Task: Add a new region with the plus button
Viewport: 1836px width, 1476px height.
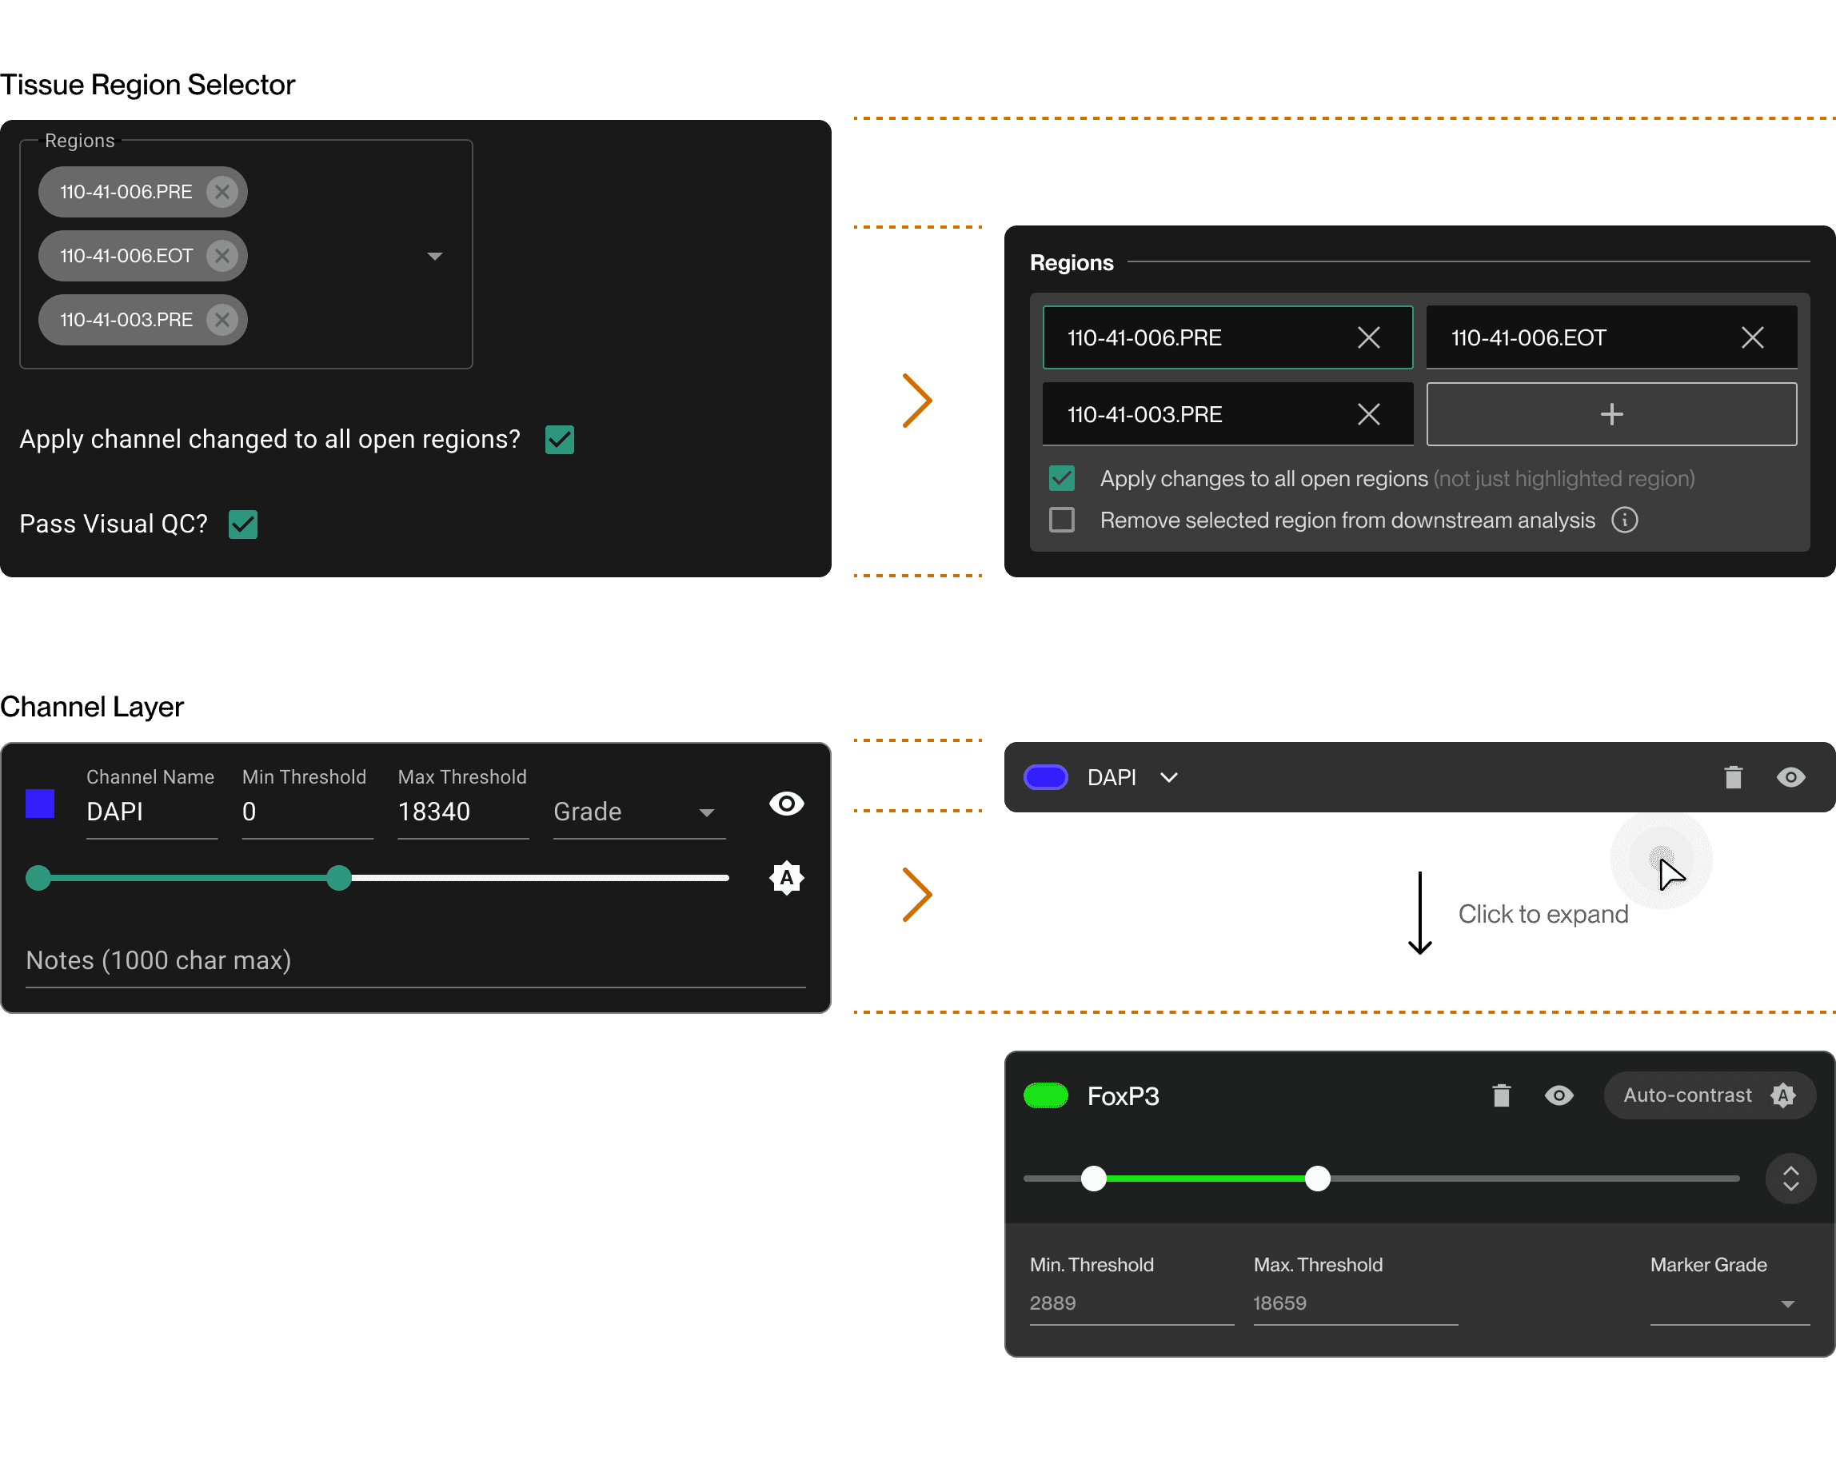Action: pos(1611,415)
